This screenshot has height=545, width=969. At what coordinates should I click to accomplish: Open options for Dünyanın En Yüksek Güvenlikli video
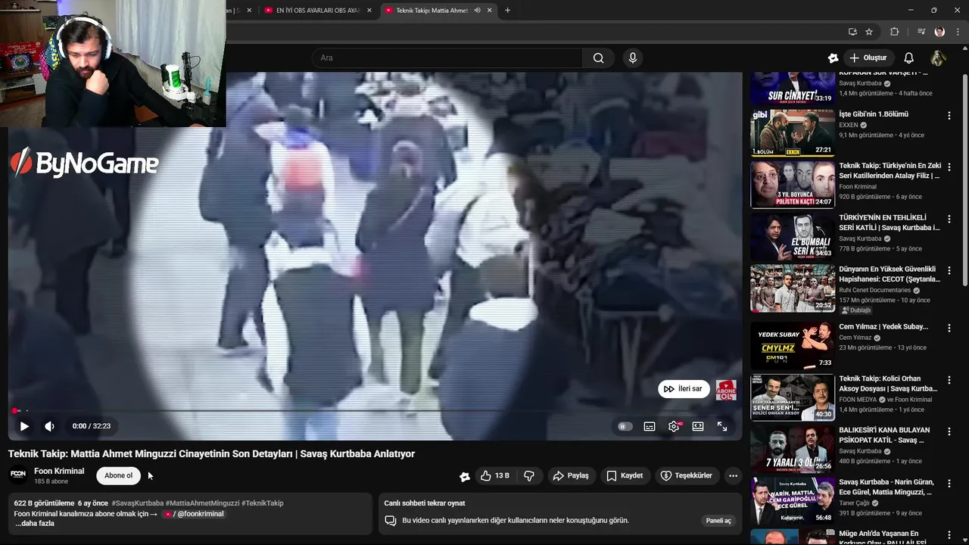point(949,271)
